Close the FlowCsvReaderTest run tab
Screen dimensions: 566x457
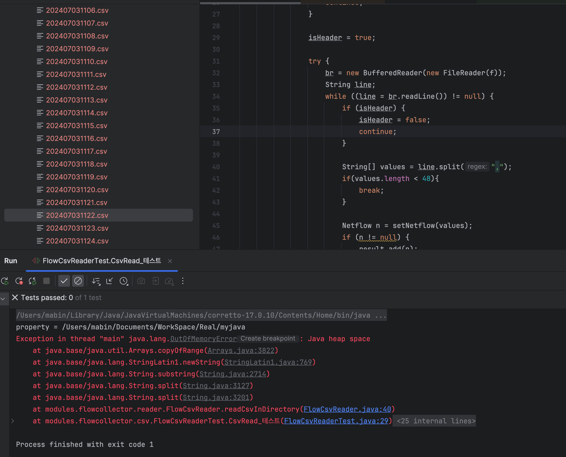click(170, 261)
